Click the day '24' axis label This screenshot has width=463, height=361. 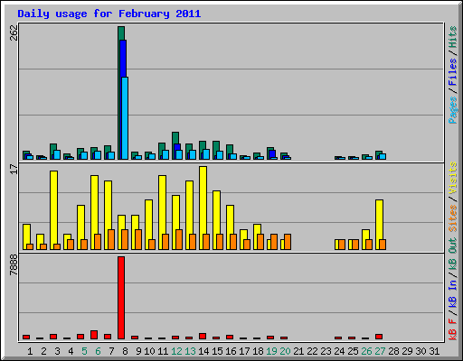pyautogui.click(x=339, y=351)
